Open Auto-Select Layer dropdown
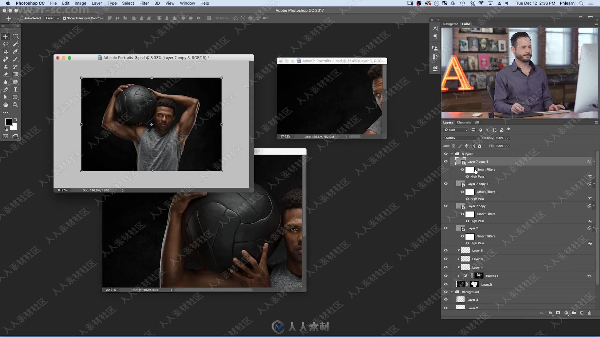 [x=52, y=18]
